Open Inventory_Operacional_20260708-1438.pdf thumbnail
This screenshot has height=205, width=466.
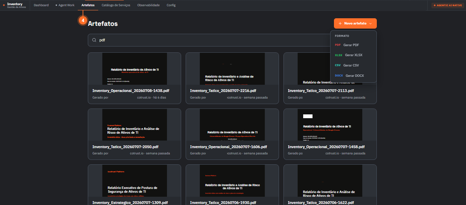pos(134,69)
